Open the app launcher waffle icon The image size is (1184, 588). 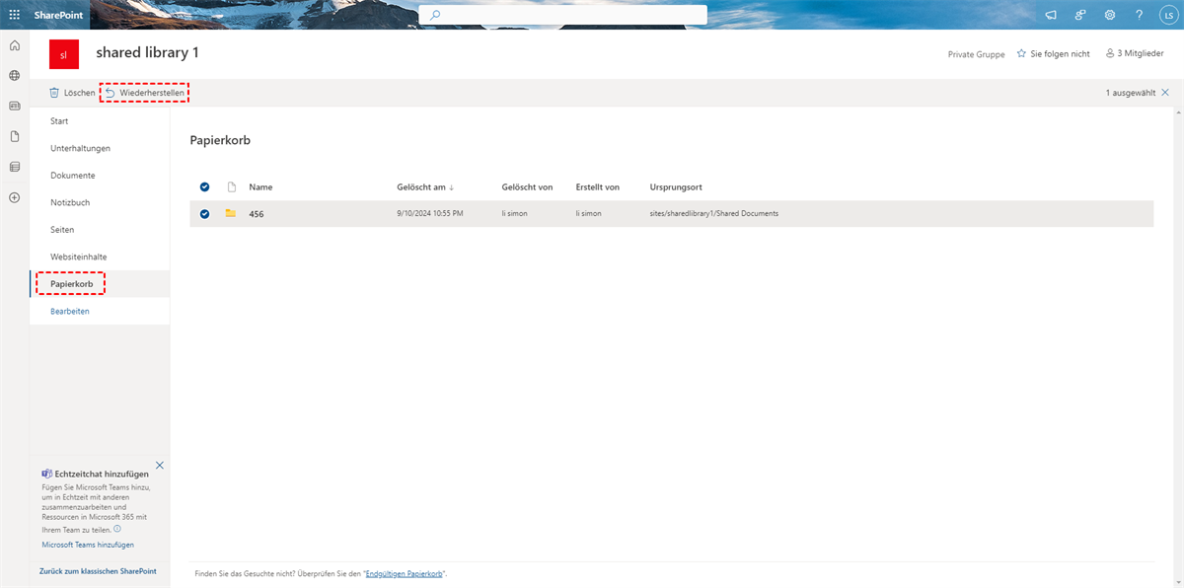coord(14,15)
